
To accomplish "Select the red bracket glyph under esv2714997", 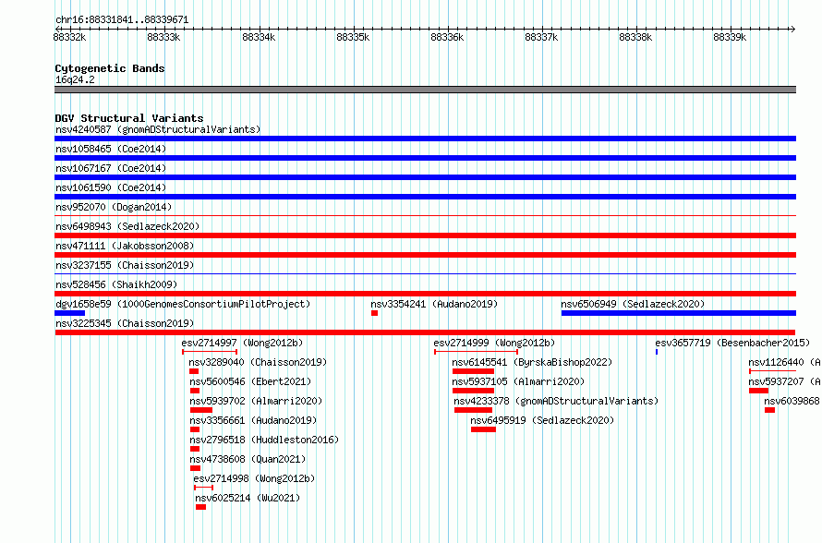I will (x=210, y=352).
